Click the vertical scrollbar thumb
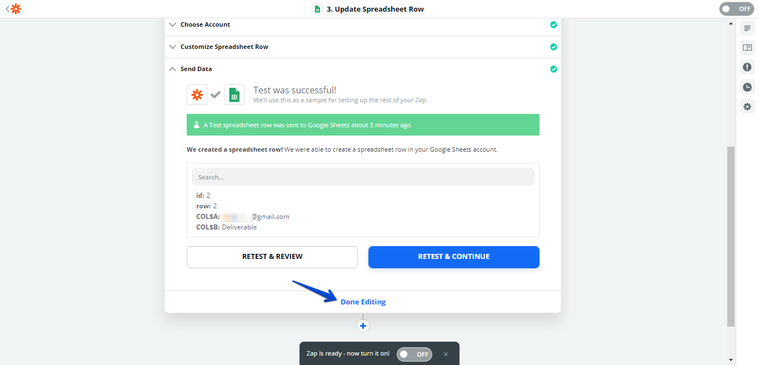759x365 pixels. tap(731, 236)
